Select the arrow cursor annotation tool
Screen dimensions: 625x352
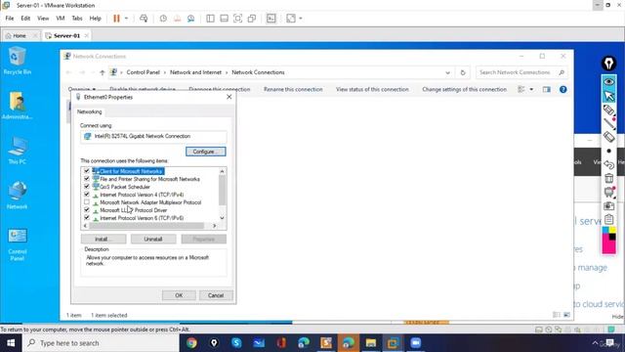coord(608,96)
